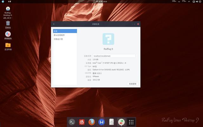Open the Redflag-Desktop ISO desktop icon
This screenshot has width=203, height=127.
coord(8,13)
